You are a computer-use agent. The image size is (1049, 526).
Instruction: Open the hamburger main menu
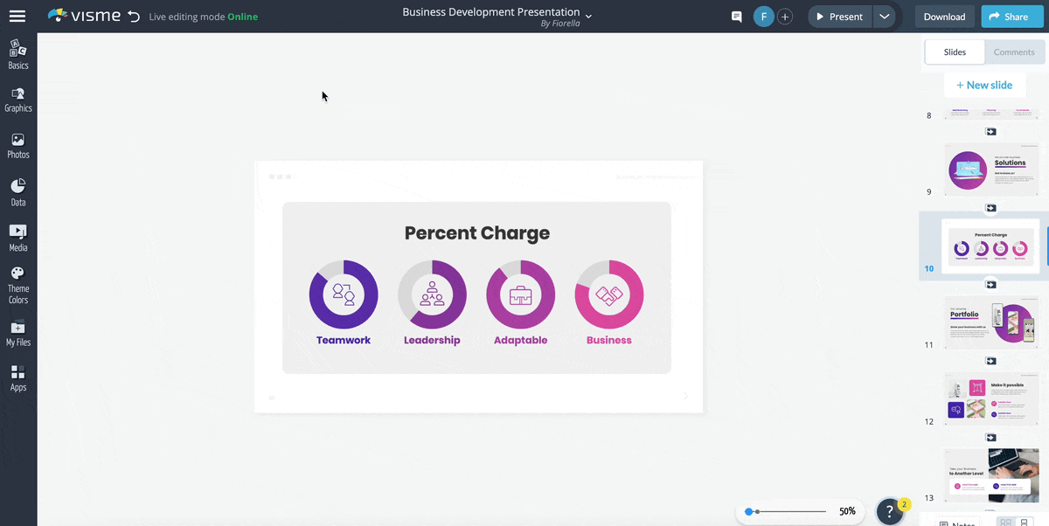[17, 16]
